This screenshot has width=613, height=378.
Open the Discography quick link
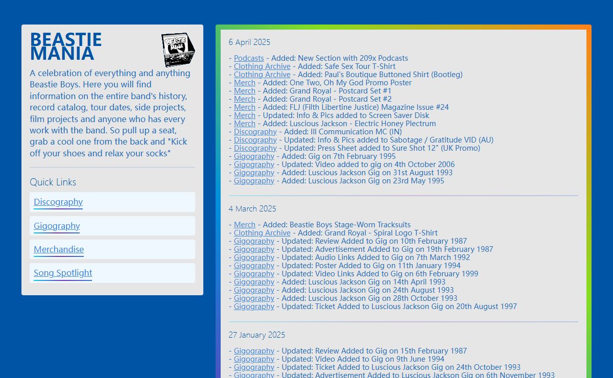click(x=58, y=202)
